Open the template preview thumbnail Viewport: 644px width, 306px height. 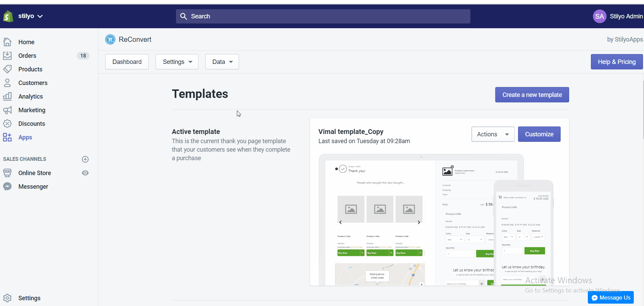click(436, 220)
